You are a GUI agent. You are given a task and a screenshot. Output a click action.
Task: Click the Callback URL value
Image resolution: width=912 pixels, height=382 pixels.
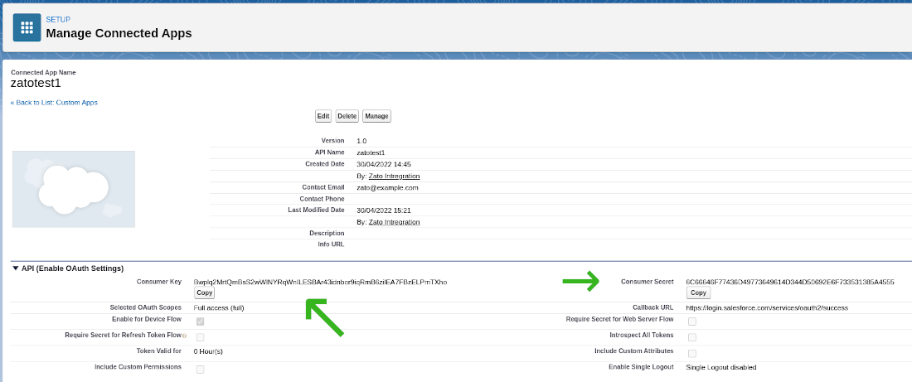(767, 307)
